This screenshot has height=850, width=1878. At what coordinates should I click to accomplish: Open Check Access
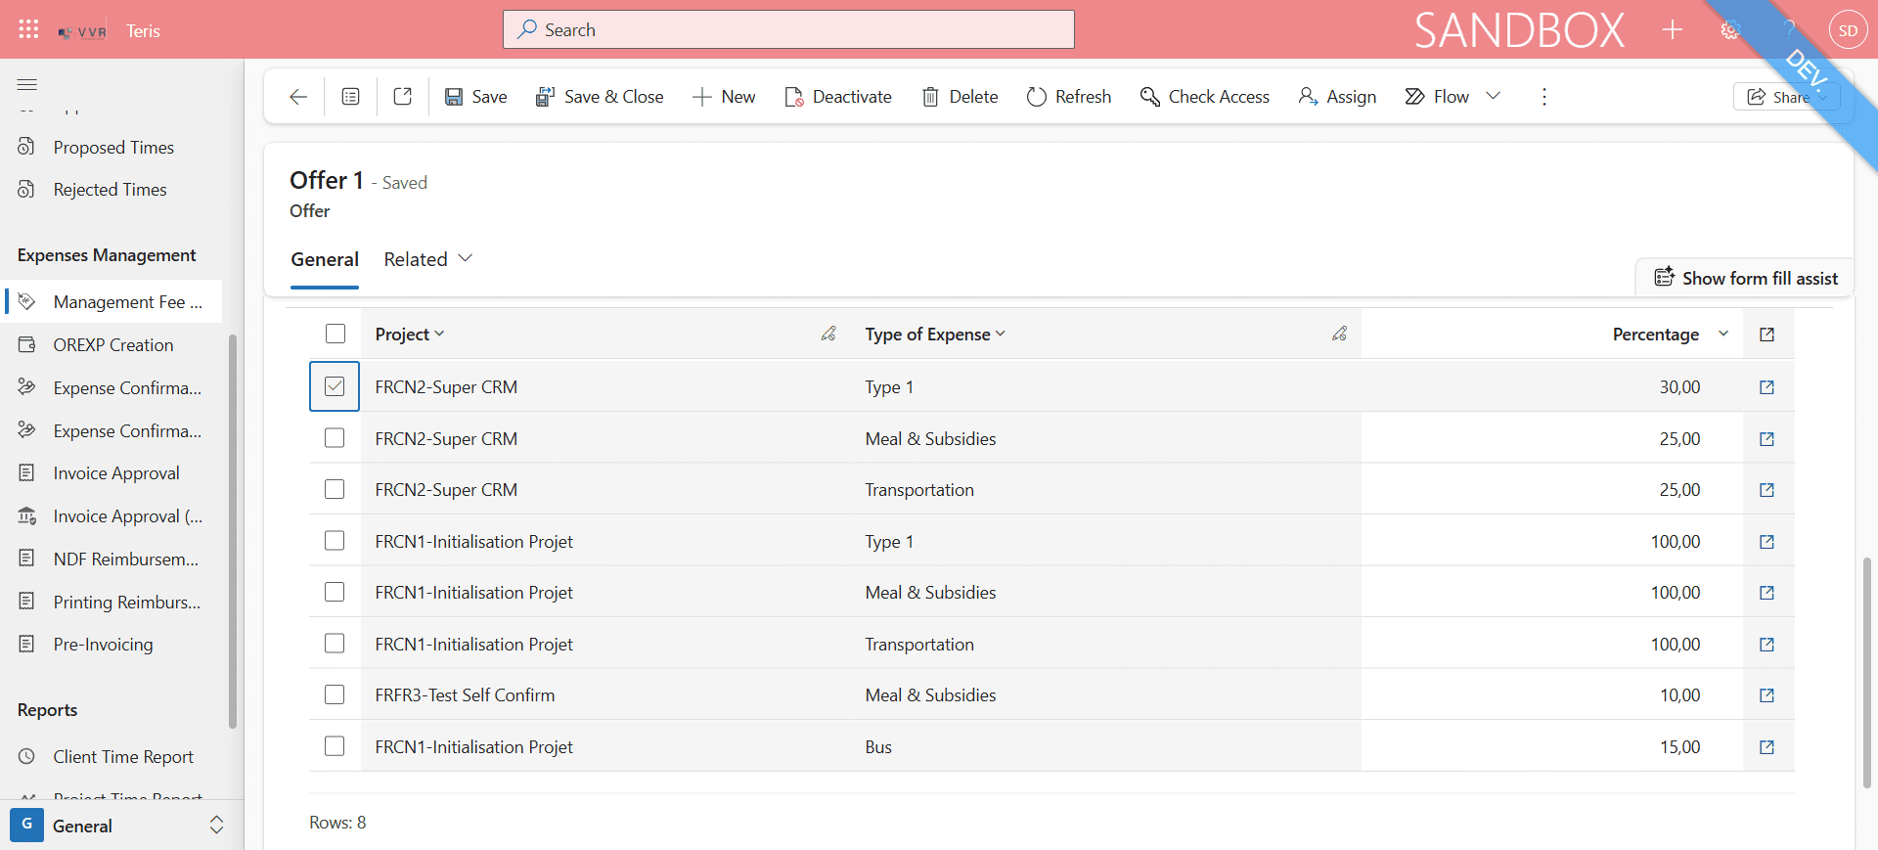tap(1205, 97)
